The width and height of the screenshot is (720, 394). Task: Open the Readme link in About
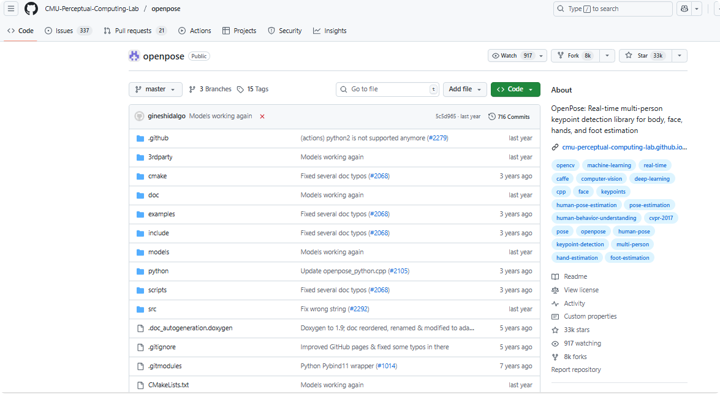tap(575, 276)
